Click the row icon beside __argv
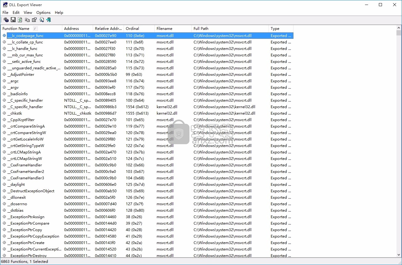 [x=4, y=88]
